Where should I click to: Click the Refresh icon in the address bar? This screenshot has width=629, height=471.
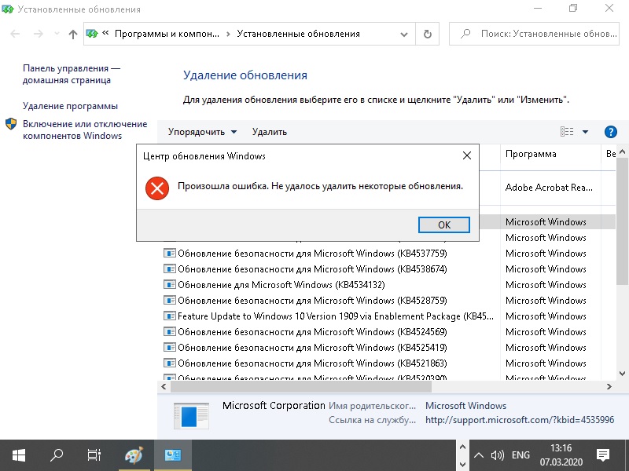(426, 34)
